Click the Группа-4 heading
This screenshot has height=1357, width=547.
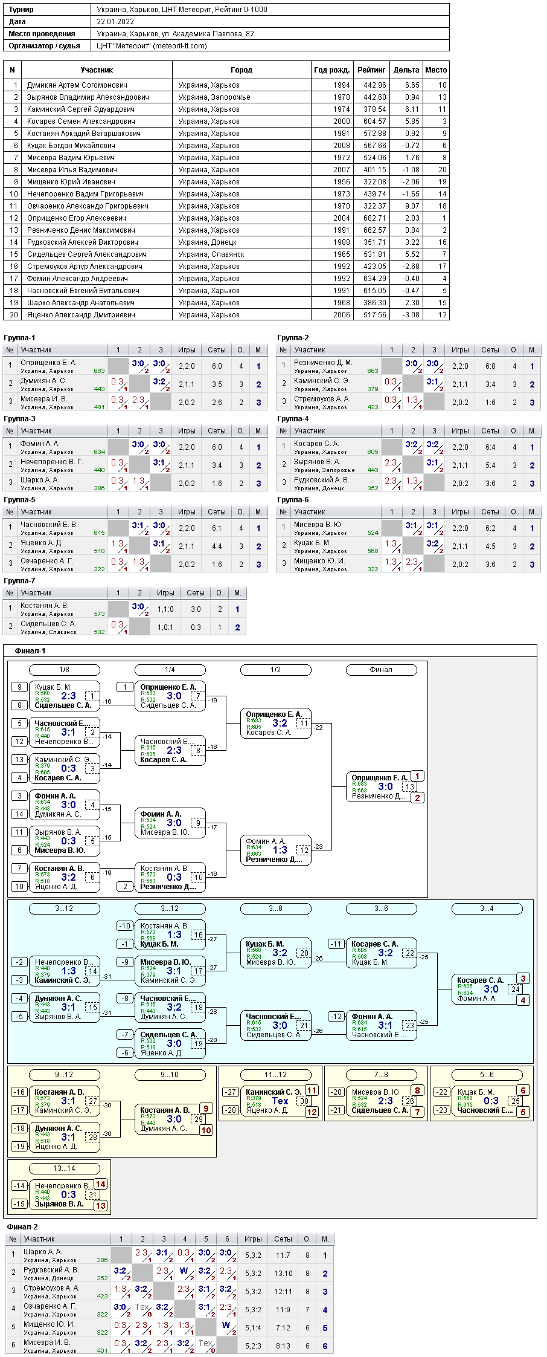(x=293, y=419)
